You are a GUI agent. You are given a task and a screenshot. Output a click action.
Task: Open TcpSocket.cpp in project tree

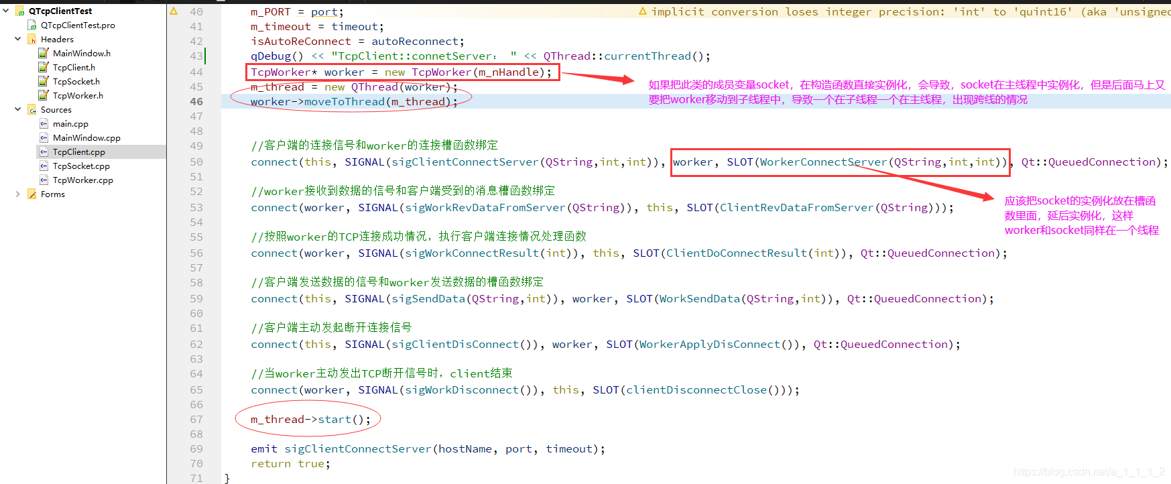coord(81,166)
